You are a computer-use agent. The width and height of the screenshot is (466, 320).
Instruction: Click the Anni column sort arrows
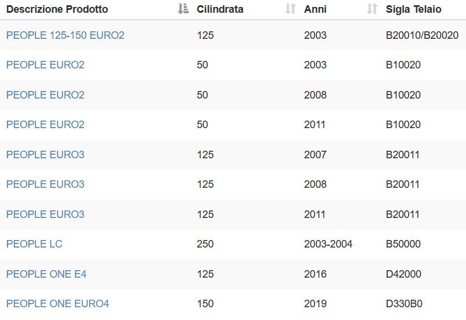pyautogui.click(x=372, y=9)
